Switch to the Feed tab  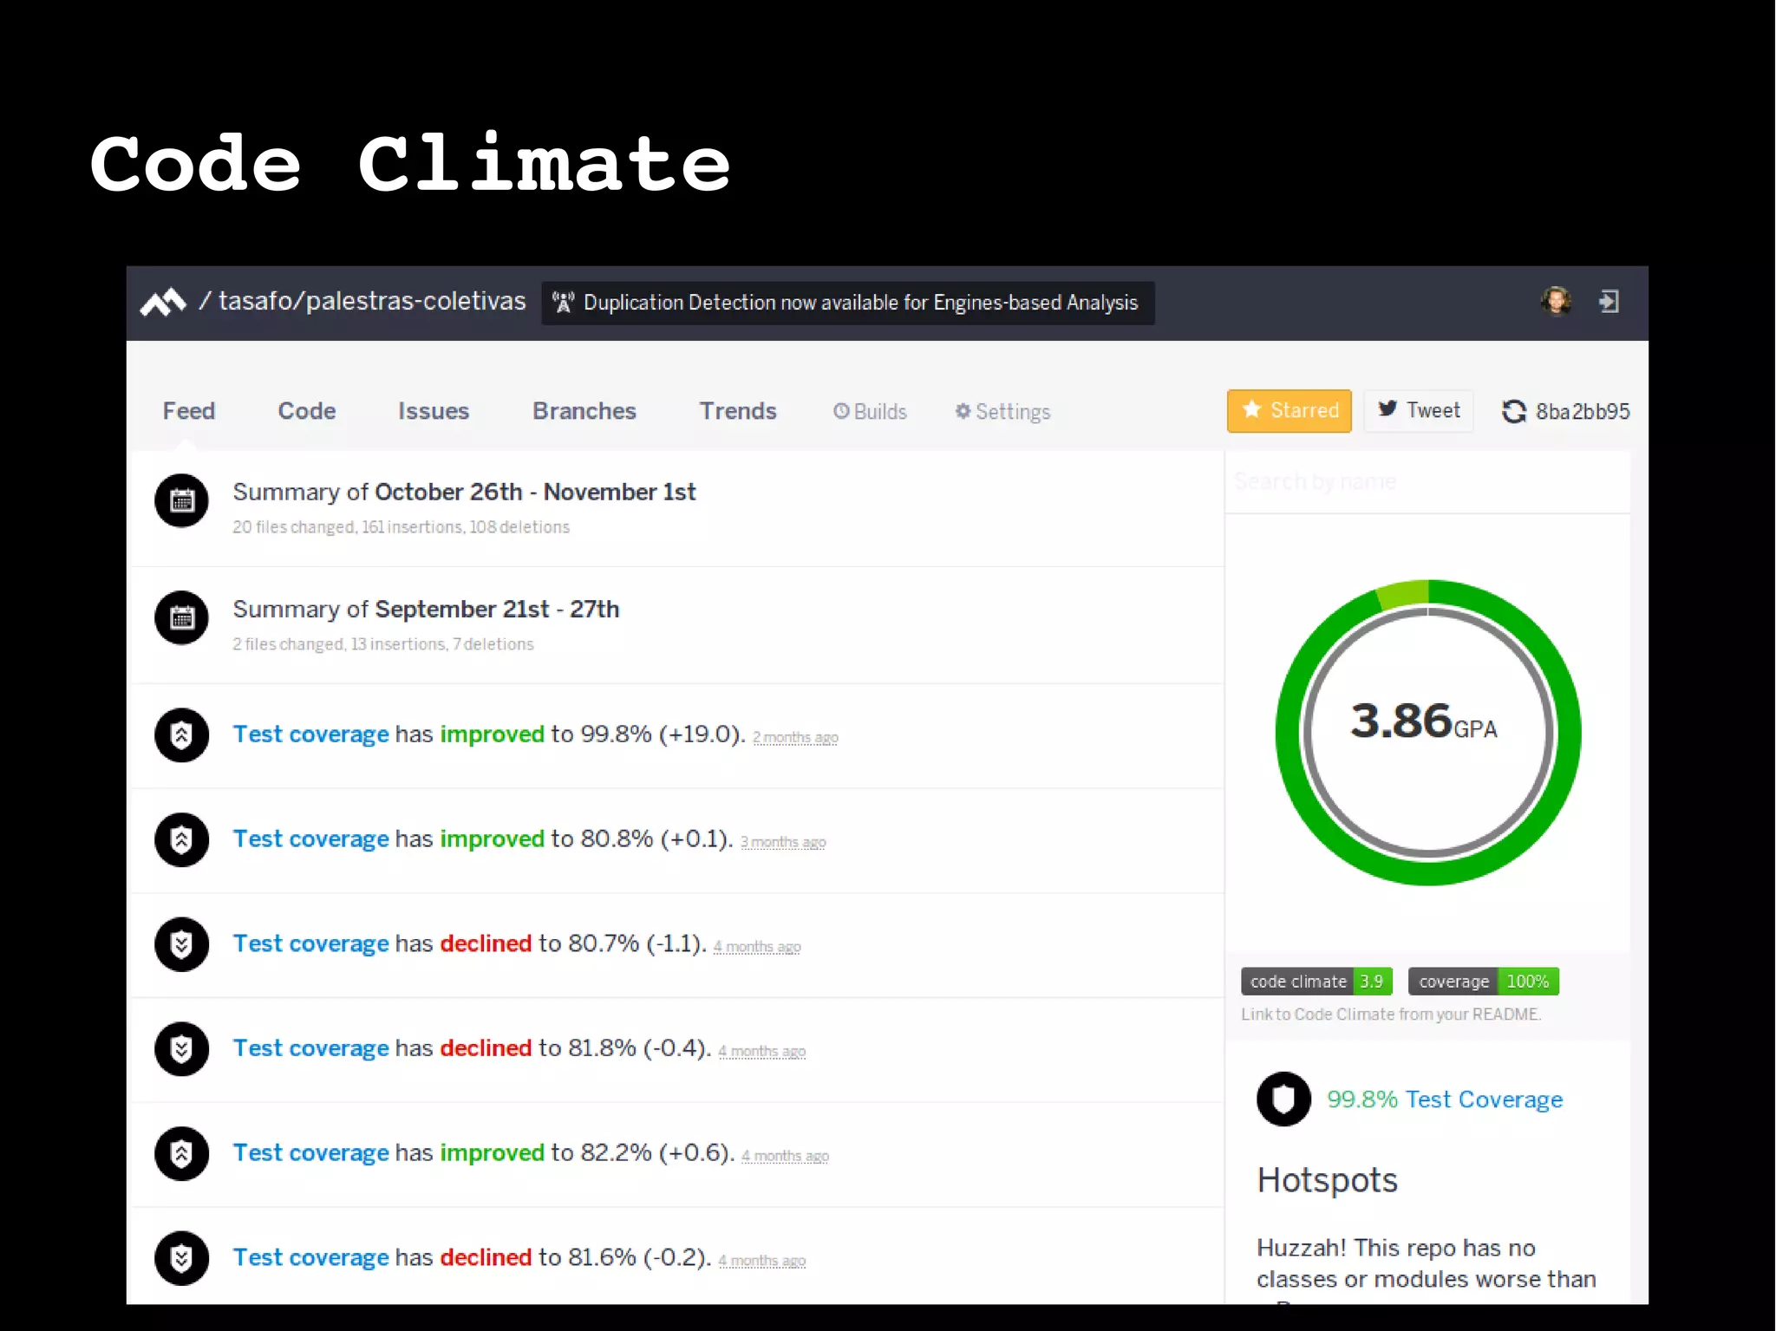tap(189, 411)
